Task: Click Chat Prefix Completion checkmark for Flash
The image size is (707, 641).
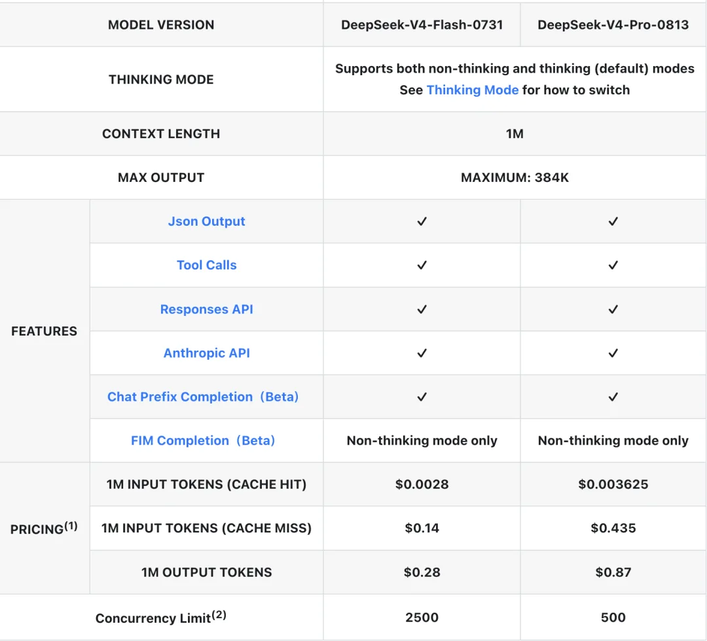Action: (x=422, y=396)
